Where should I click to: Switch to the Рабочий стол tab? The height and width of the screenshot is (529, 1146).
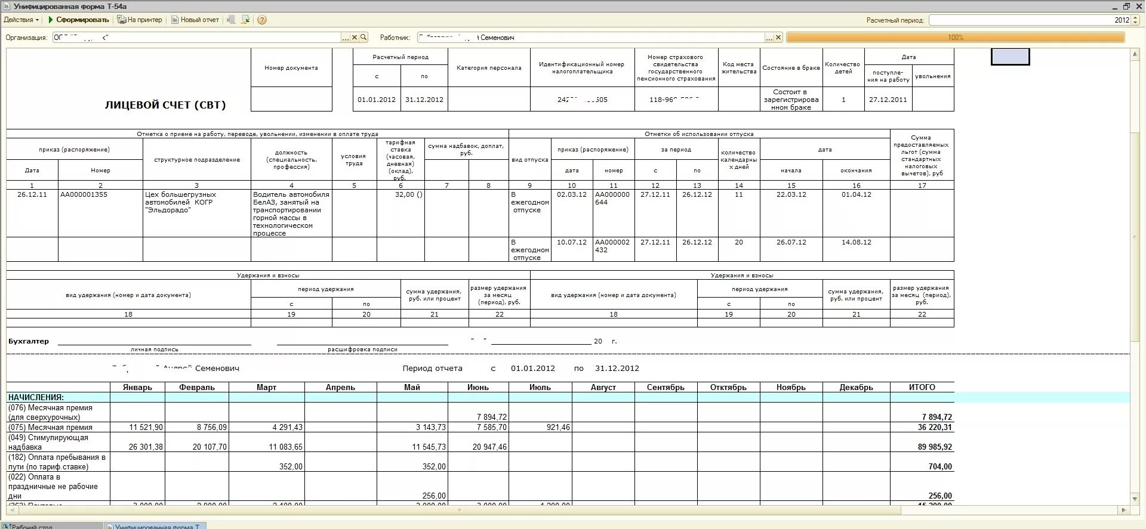point(51,525)
